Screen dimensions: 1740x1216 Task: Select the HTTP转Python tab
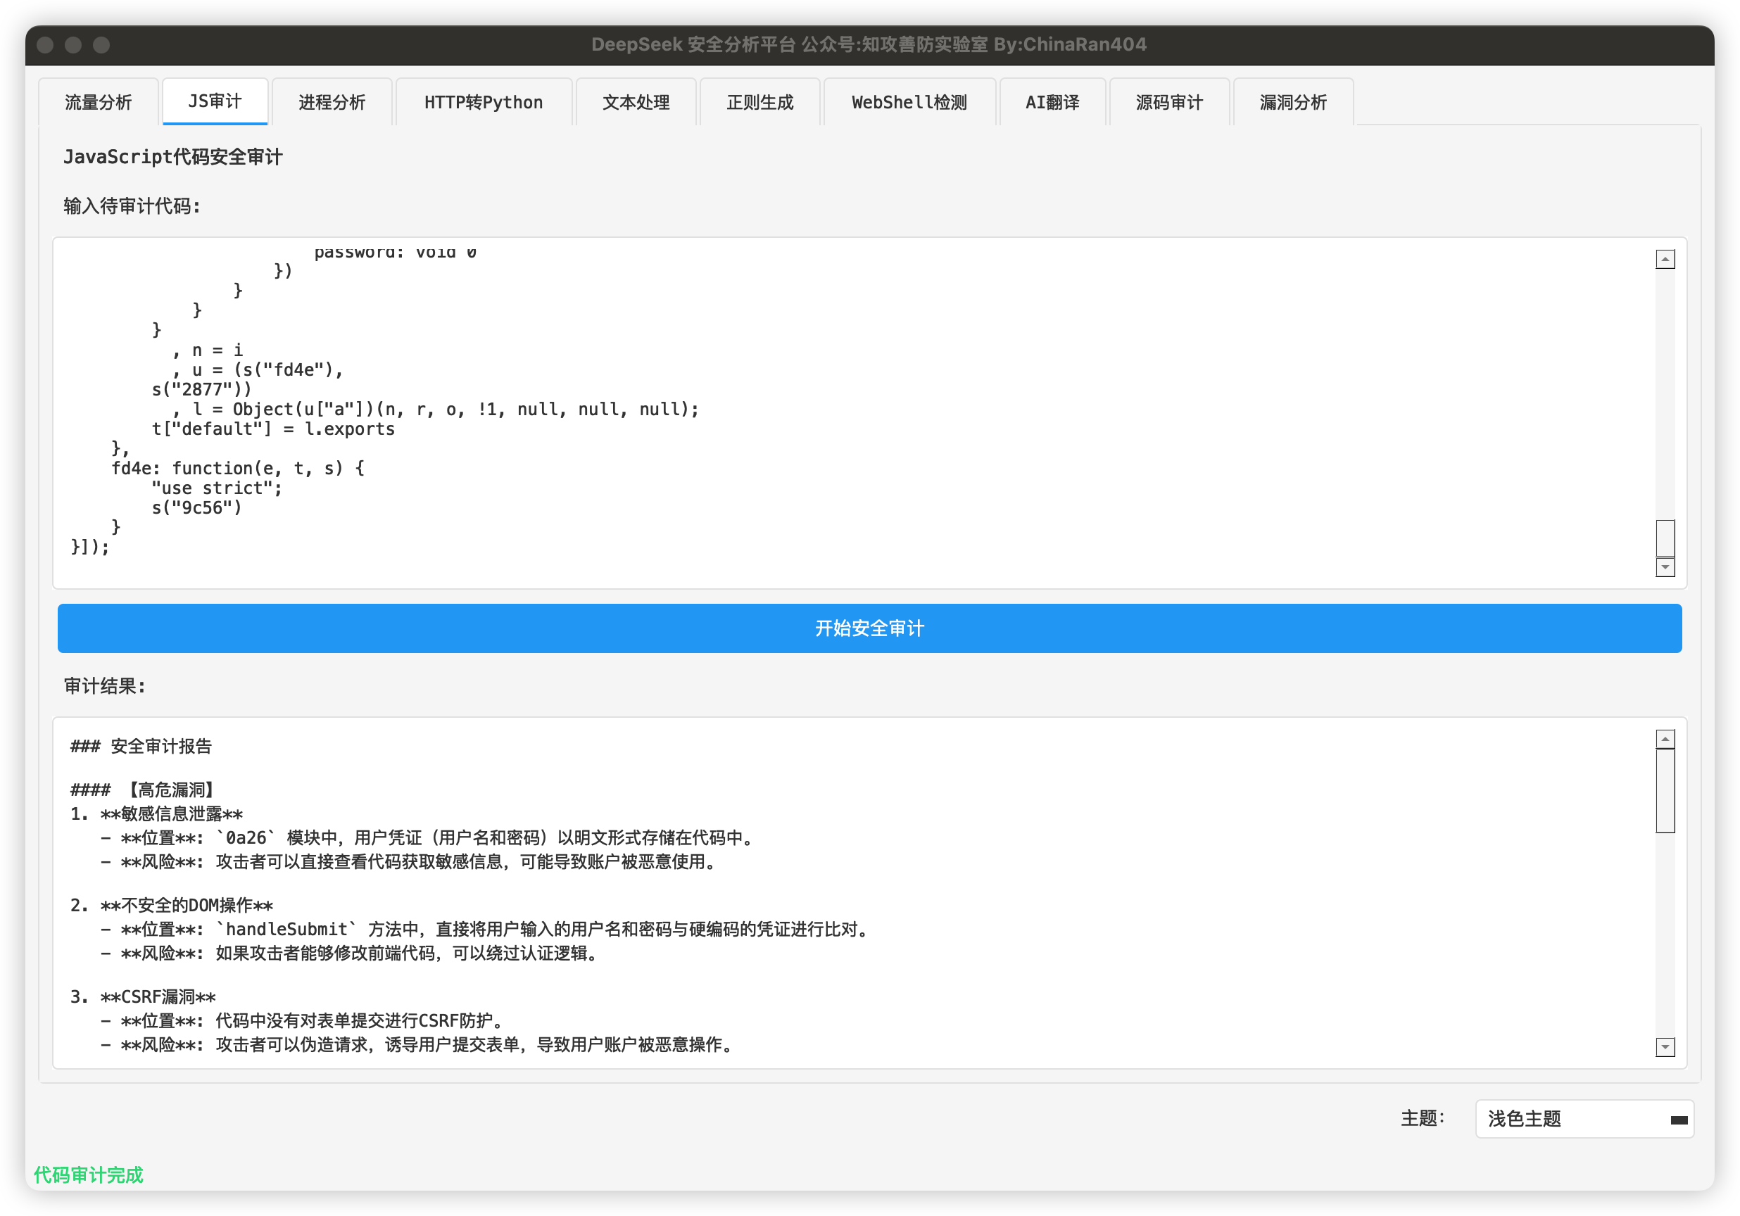(484, 102)
